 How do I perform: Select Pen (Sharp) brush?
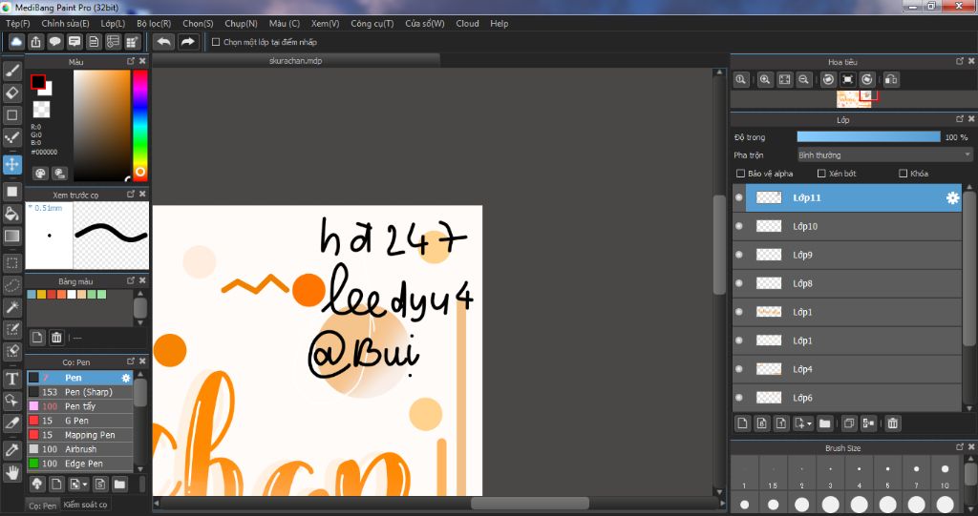(x=80, y=392)
